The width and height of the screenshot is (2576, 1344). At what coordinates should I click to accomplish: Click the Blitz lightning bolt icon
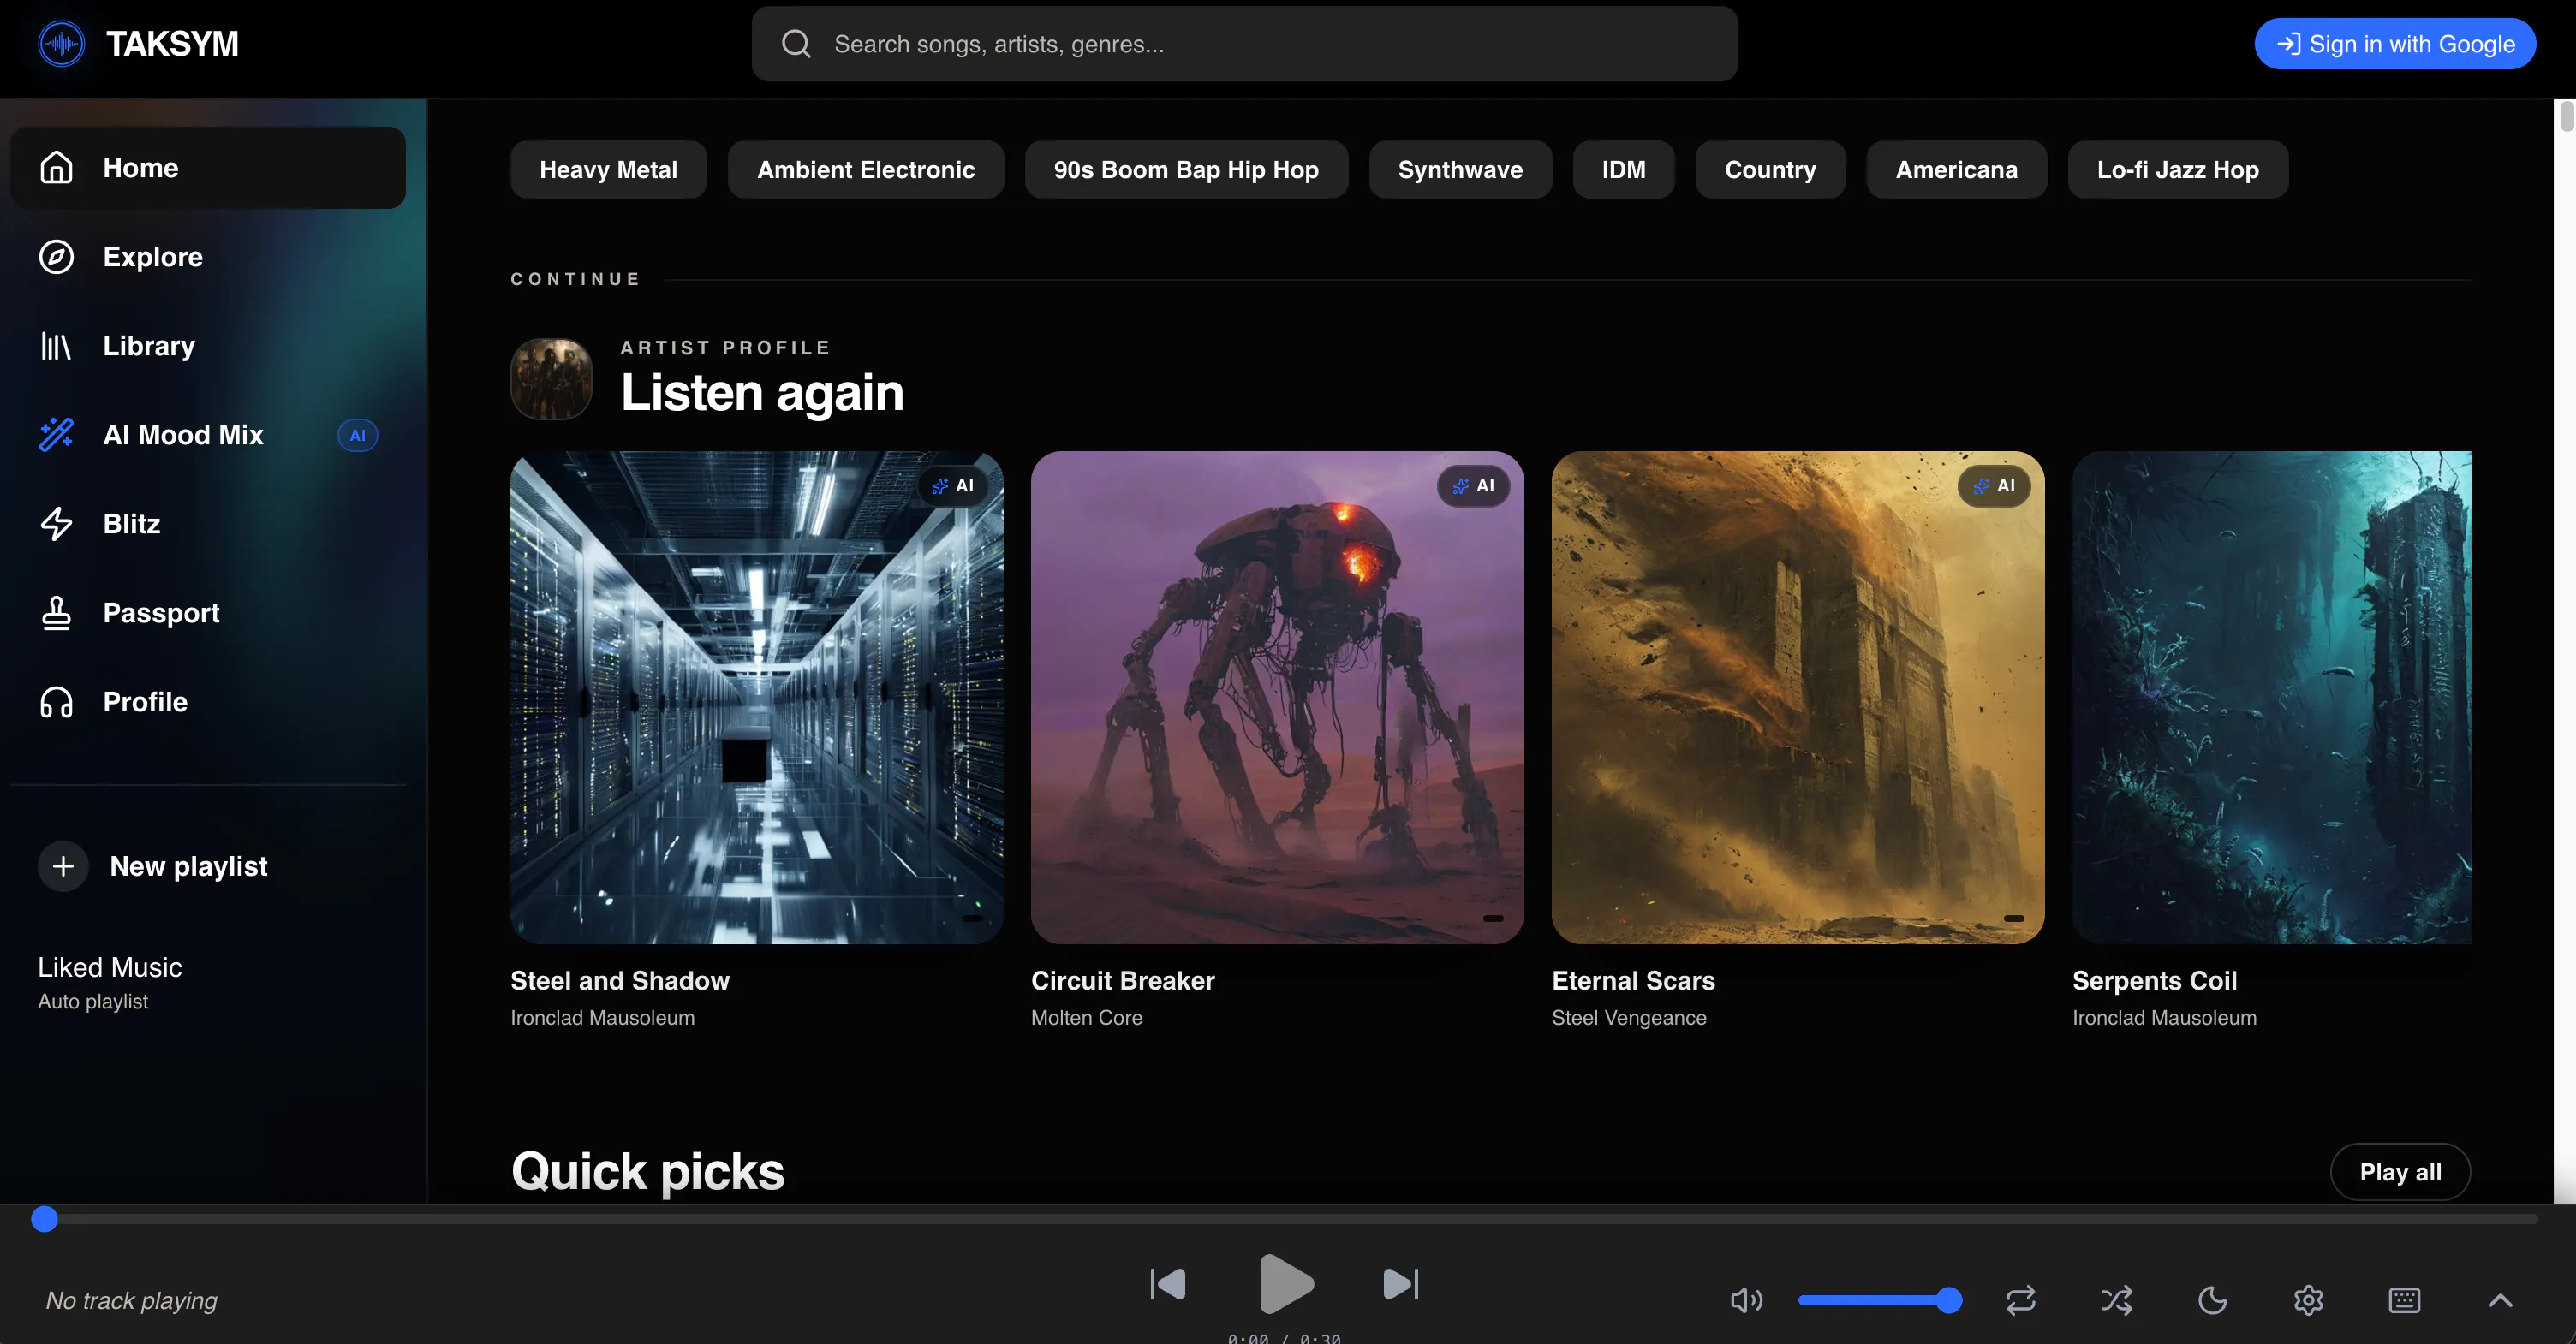click(x=56, y=524)
